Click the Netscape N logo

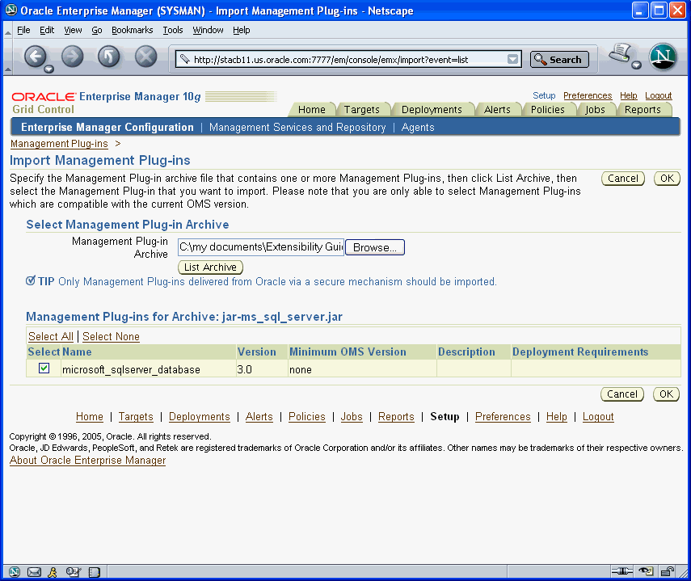(663, 57)
